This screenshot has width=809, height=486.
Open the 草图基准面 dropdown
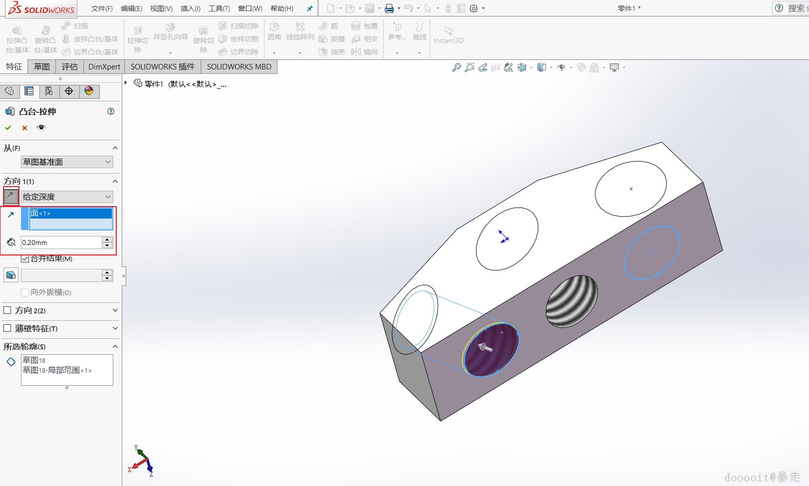pyautogui.click(x=67, y=162)
